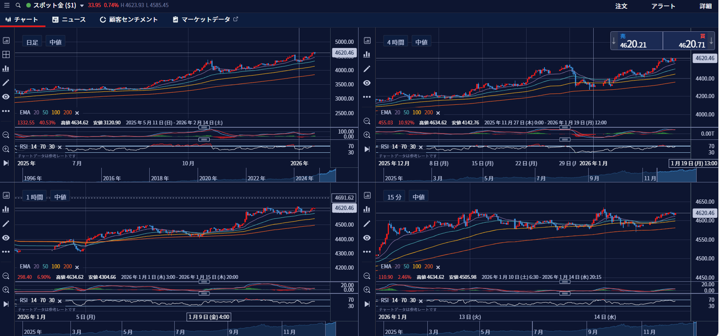Expand the スポット金 instrument dropdown
The image size is (720, 336).
coord(82,6)
